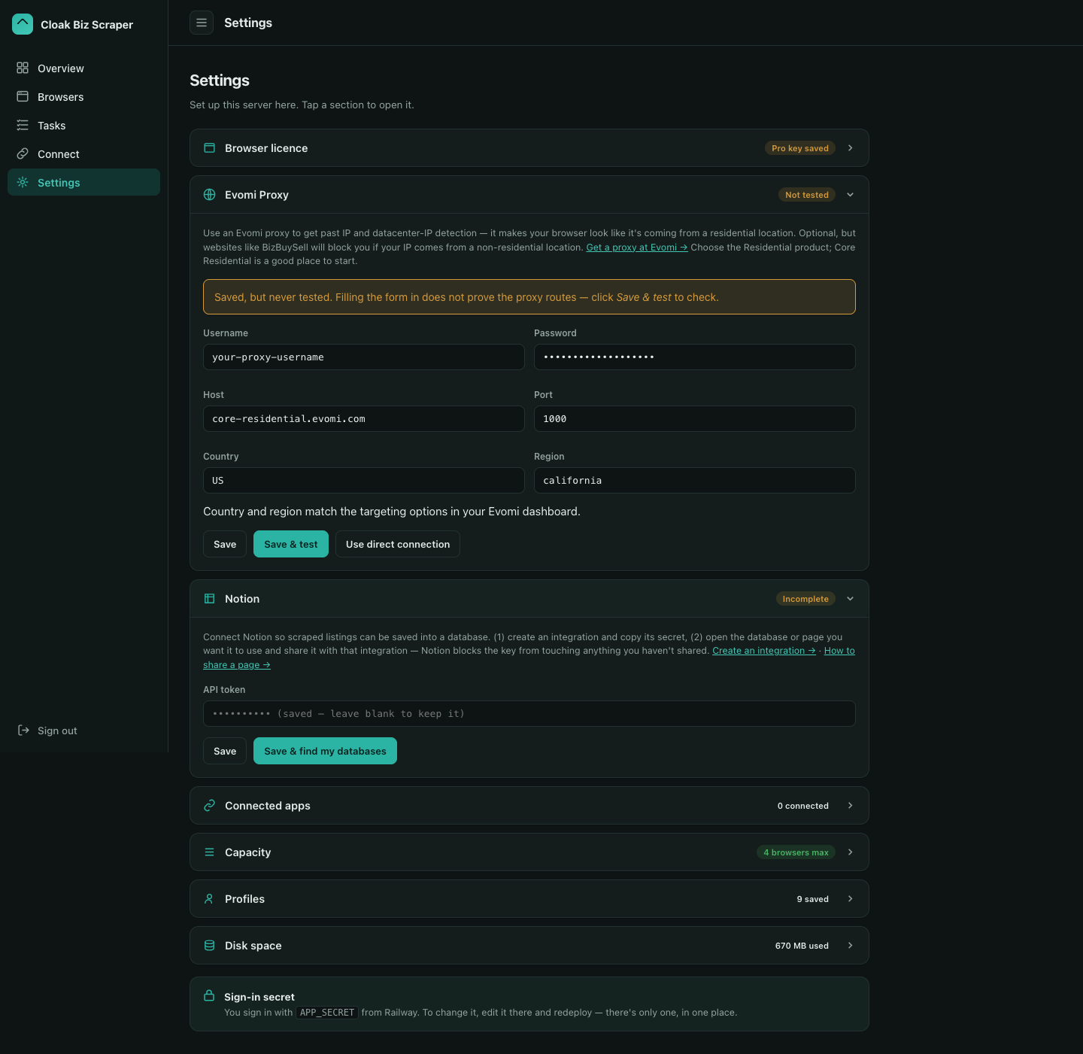Click the Cloak Biz Scraper logo icon
1083x1054 pixels.
point(23,24)
